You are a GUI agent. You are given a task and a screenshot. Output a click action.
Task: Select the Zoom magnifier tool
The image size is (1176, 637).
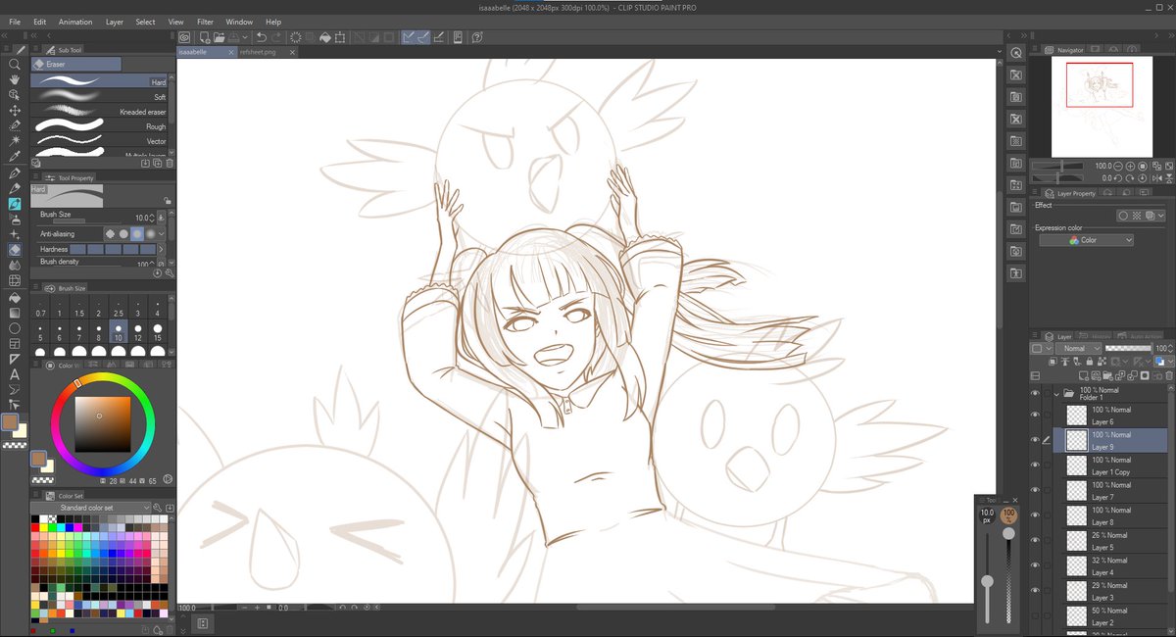click(15, 64)
